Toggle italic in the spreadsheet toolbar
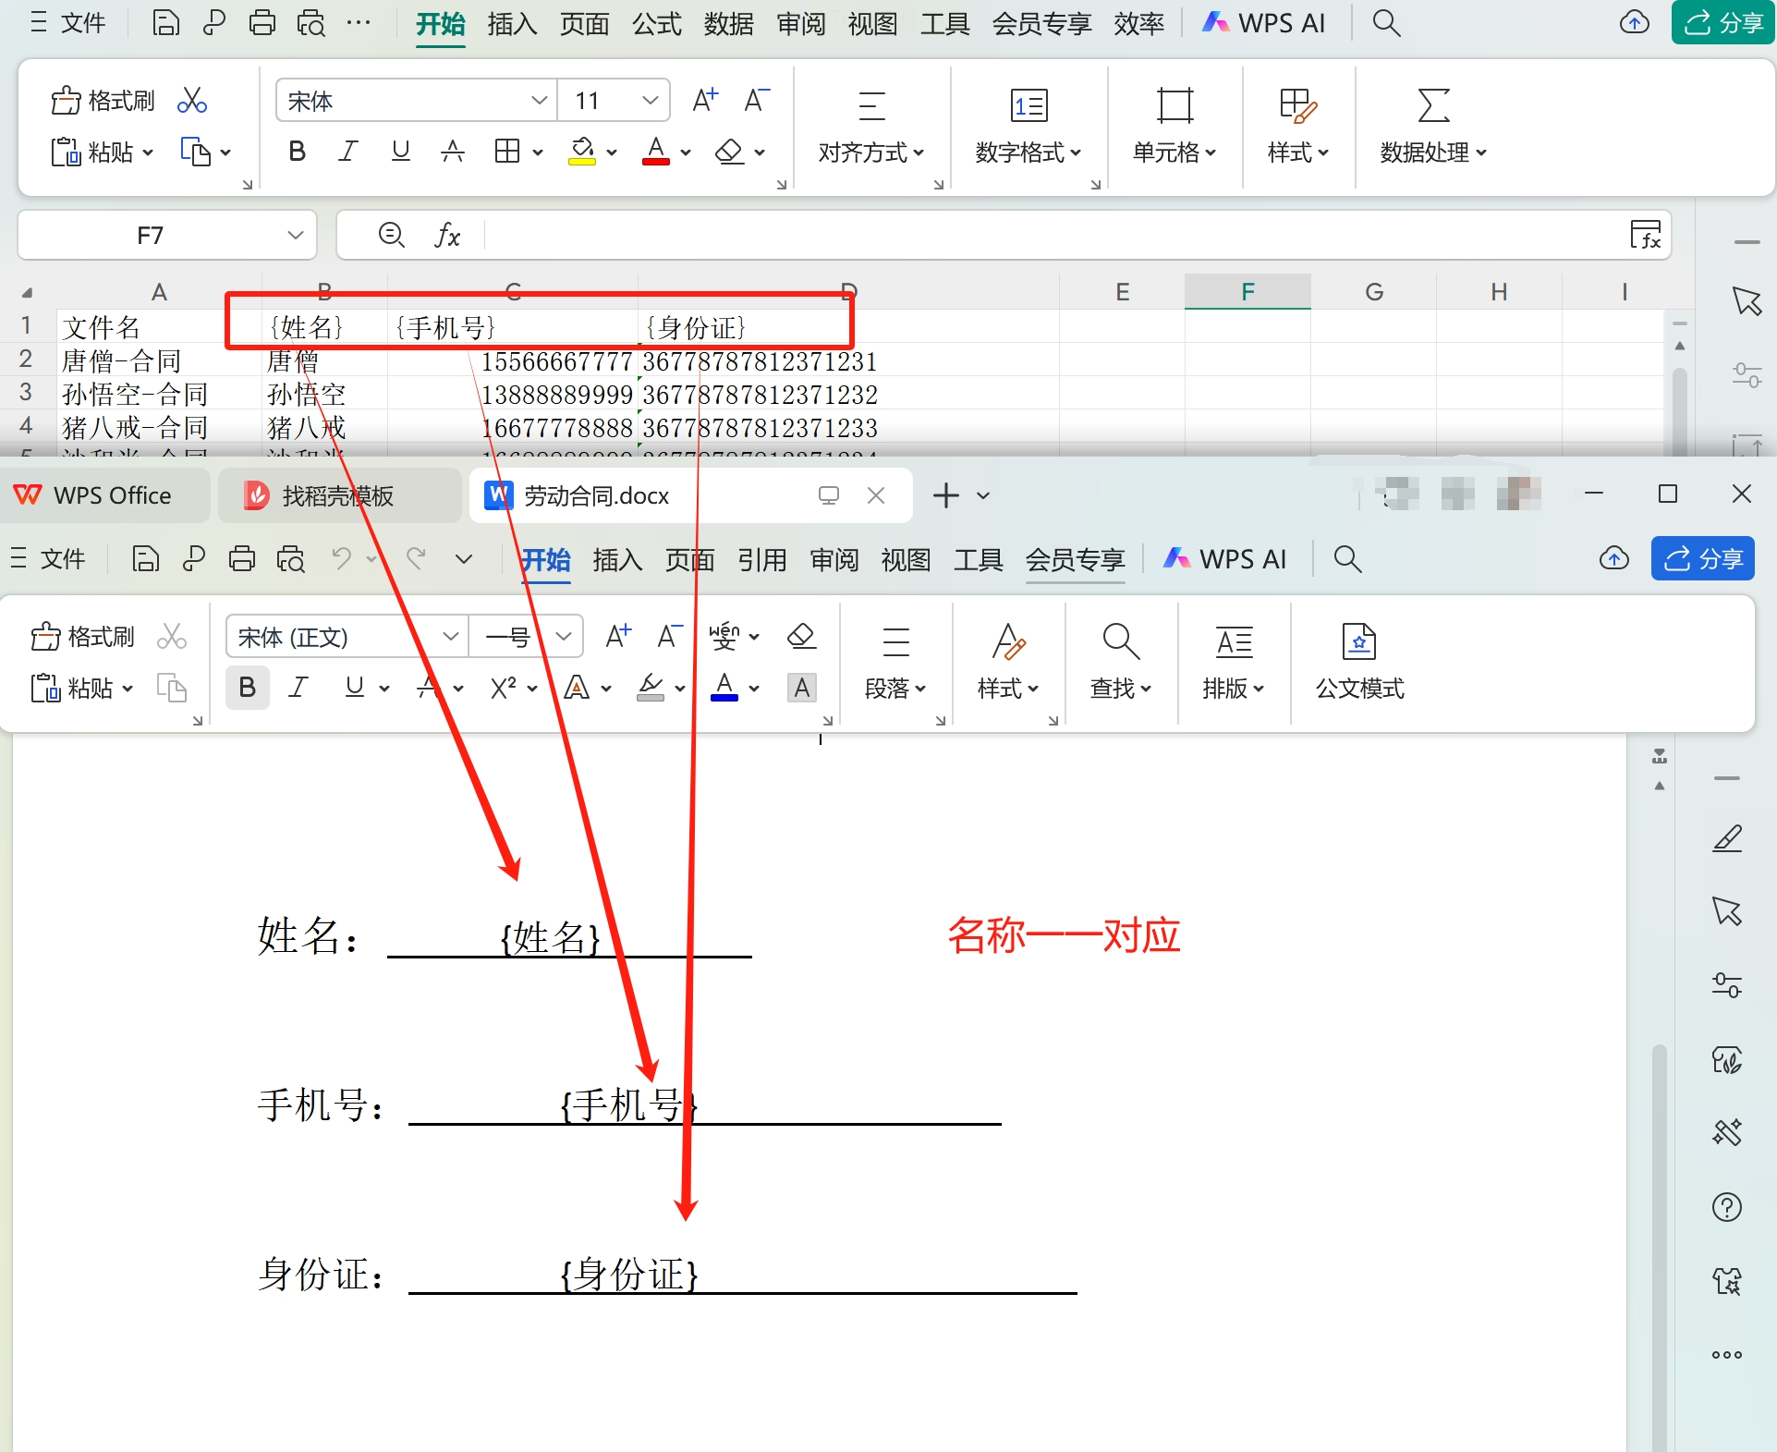This screenshot has width=1777, height=1452. 347,152
